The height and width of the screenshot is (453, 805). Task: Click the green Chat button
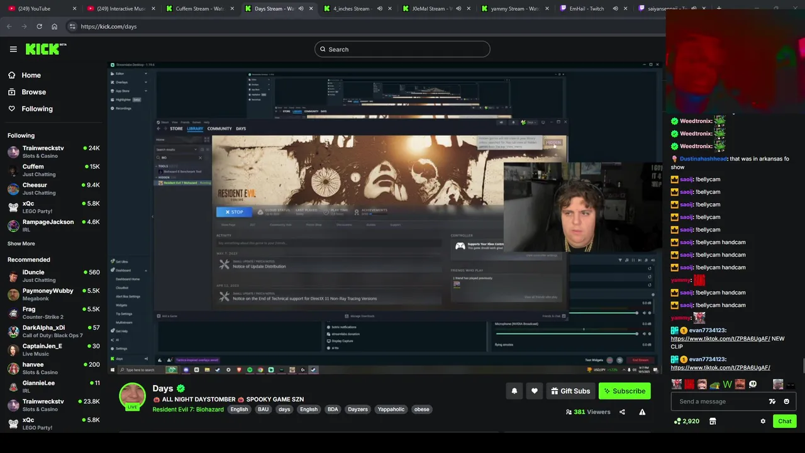[785, 421]
